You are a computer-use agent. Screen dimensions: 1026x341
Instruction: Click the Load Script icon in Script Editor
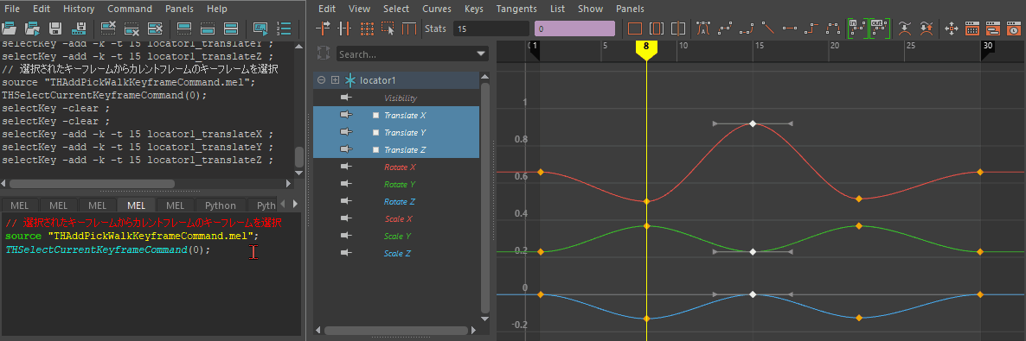(10, 28)
